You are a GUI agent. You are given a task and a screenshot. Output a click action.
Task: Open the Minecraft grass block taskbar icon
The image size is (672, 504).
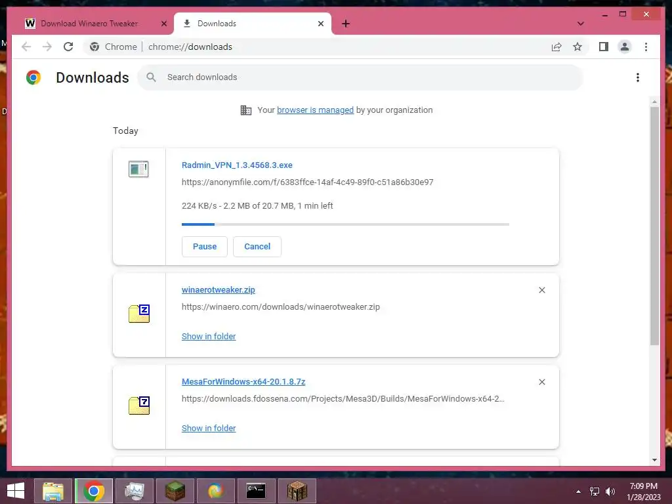175,491
